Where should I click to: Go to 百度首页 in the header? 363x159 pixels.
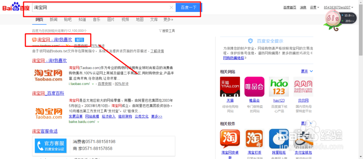290,7
